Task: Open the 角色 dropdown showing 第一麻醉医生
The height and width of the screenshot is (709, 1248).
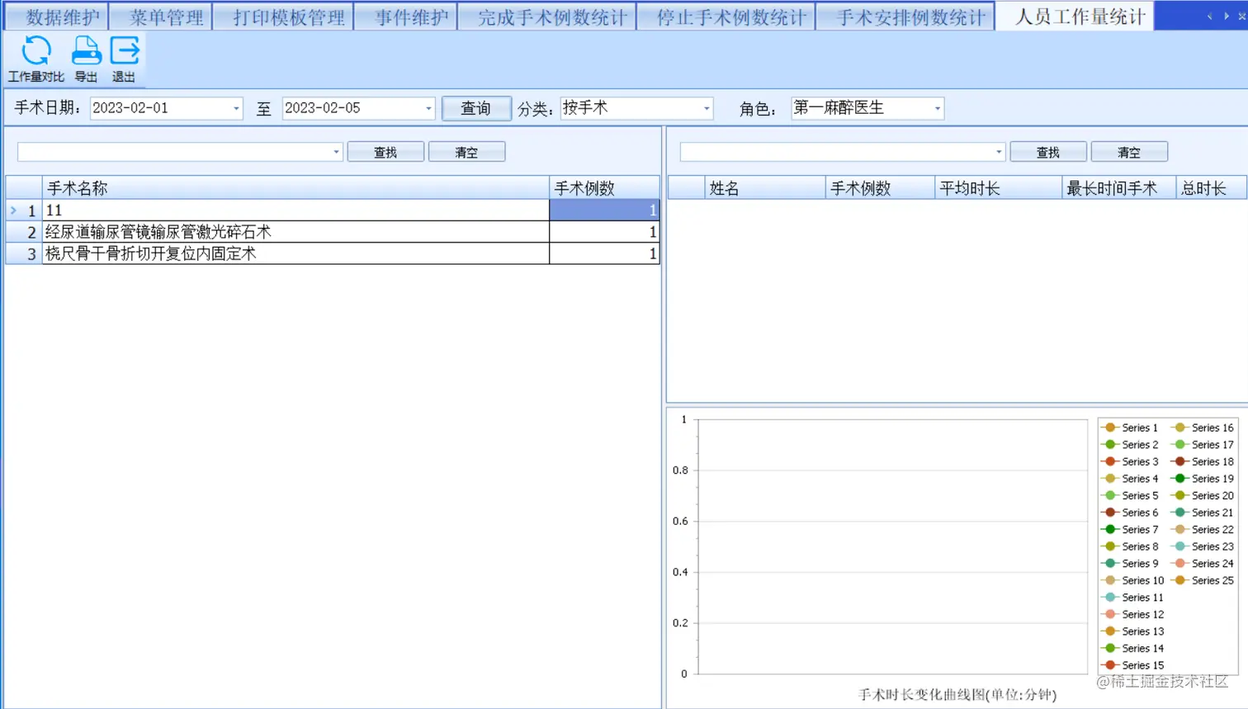Action: (937, 108)
